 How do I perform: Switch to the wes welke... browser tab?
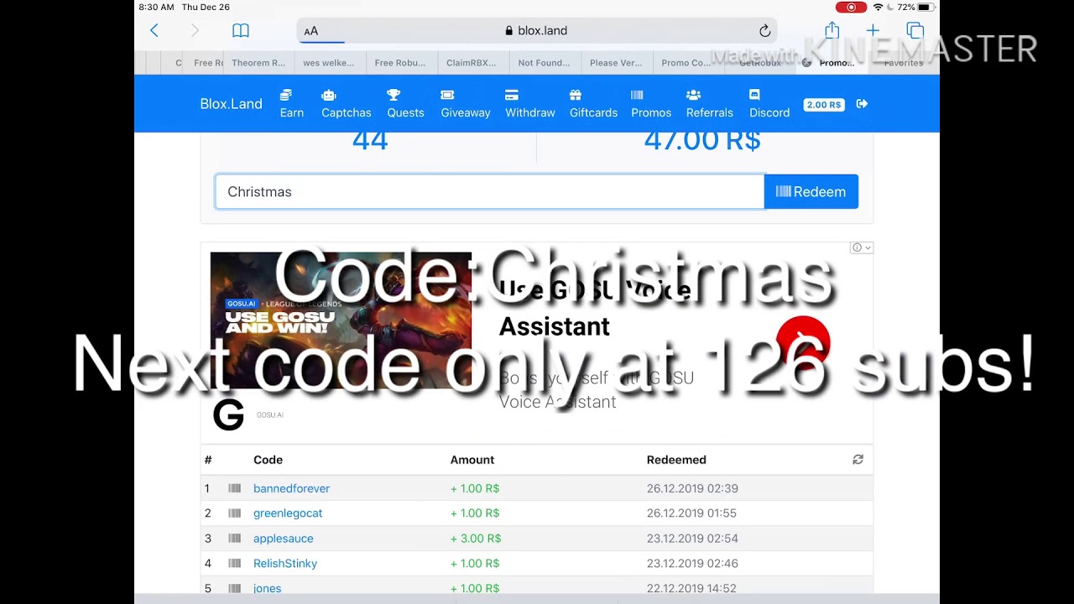(x=328, y=63)
